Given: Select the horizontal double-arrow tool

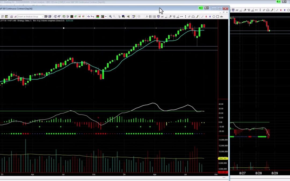Looking at the screenshot, I should (182, 17).
